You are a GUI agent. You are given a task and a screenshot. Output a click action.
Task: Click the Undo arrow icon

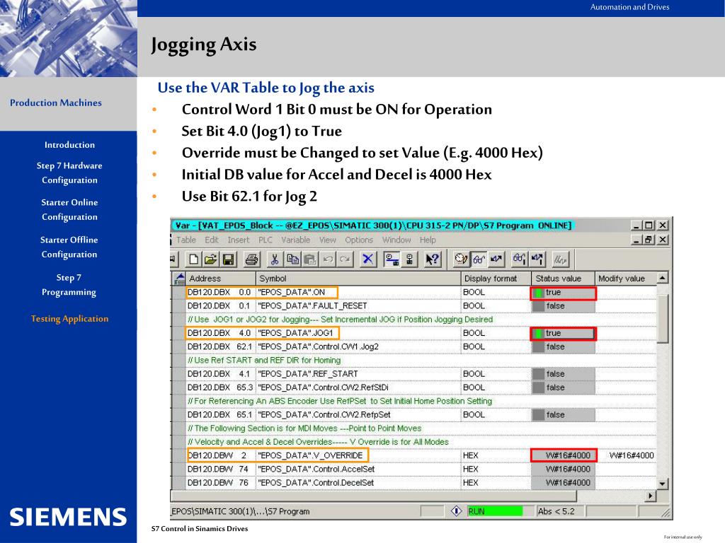click(328, 259)
